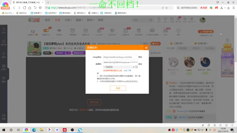This screenshot has width=237, height=133.
Task: Open the Windows Start menu
Action: 4,130
